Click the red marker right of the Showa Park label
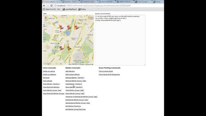Image resolution: width=206 pixels, height=116 pixels. click(61, 48)
